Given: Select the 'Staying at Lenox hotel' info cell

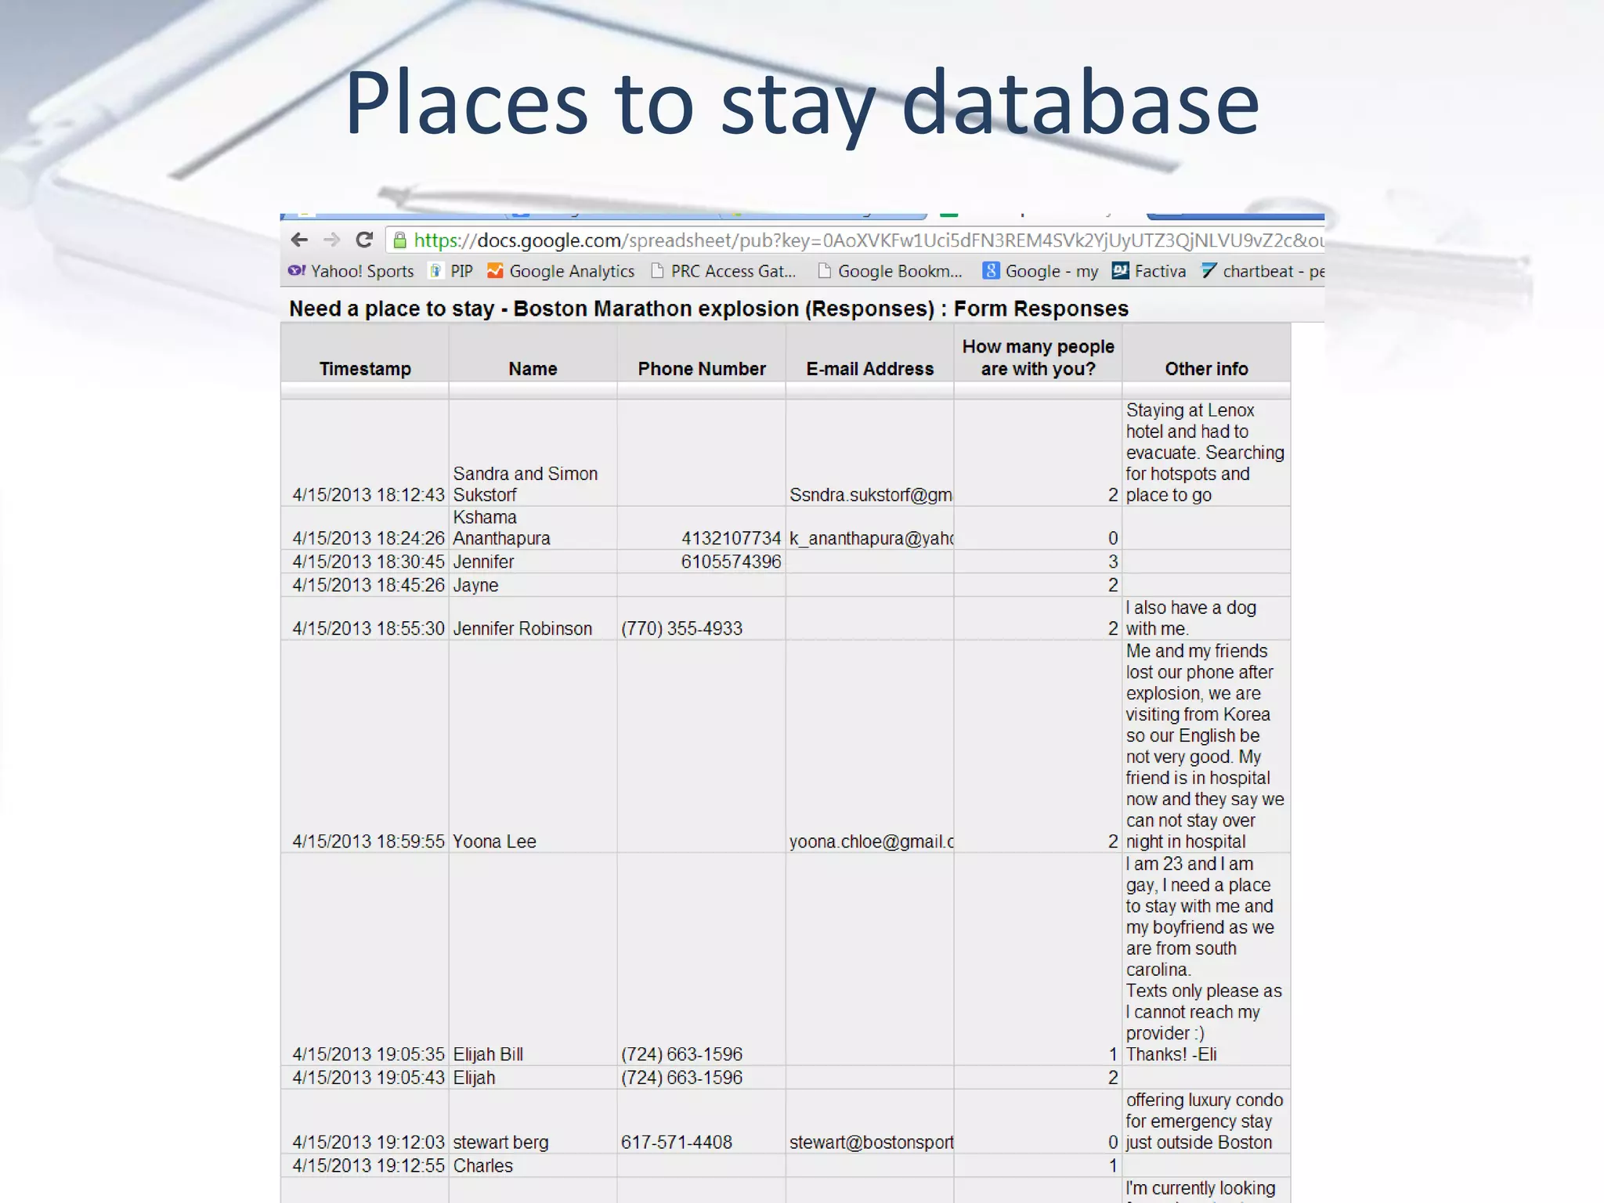Looking at the screenshot, I should pyautogui.click(x=1206, y=453).
